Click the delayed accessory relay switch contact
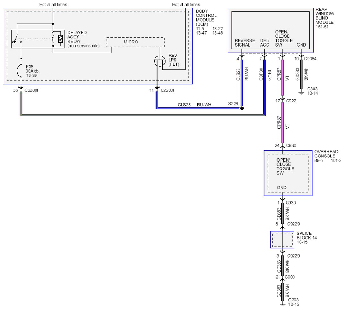 [x=15, y=39]
